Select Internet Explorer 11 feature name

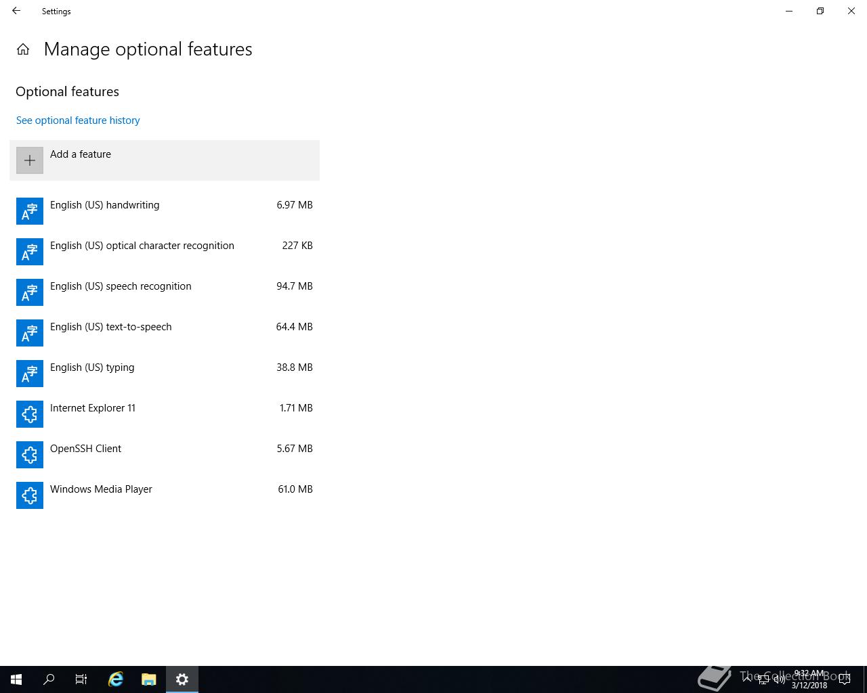[93, 408]
